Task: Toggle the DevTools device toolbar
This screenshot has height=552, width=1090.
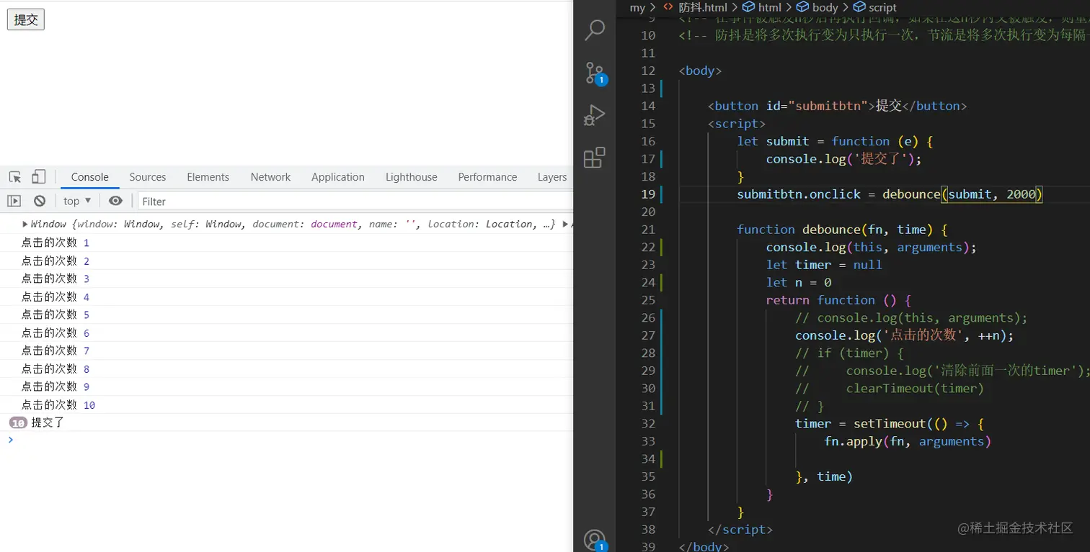Action: point(38,177)
